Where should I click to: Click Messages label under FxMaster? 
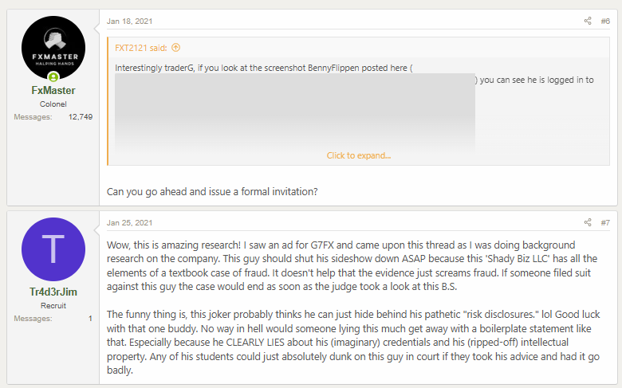click(x=33, y=117)
